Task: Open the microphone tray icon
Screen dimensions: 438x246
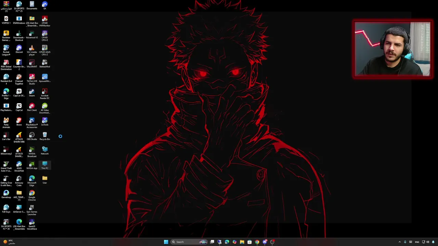Action: [405, 242]
